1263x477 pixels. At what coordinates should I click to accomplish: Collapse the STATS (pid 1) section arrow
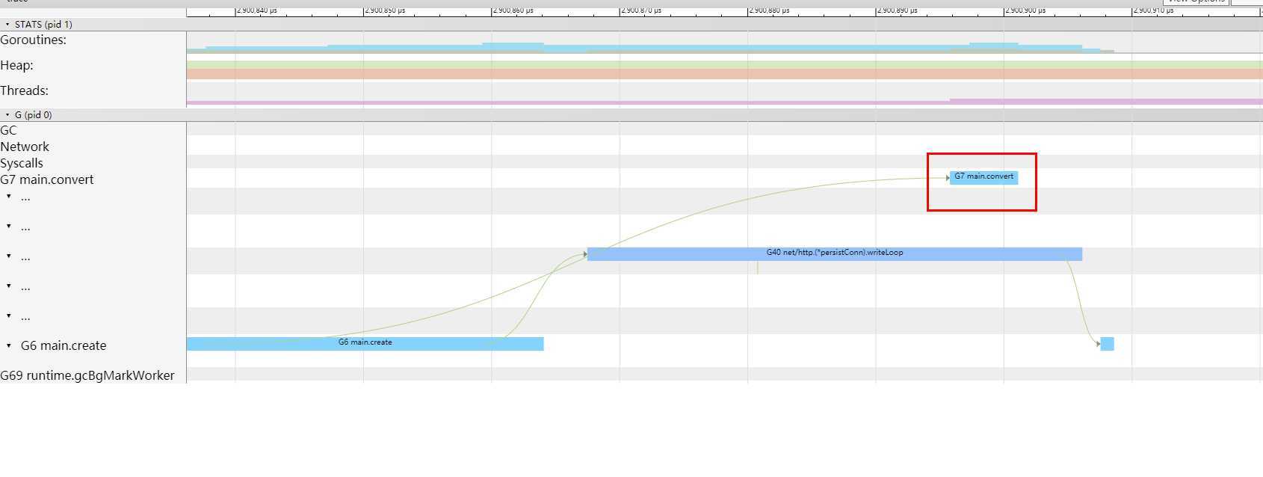[x=7, y=25]
